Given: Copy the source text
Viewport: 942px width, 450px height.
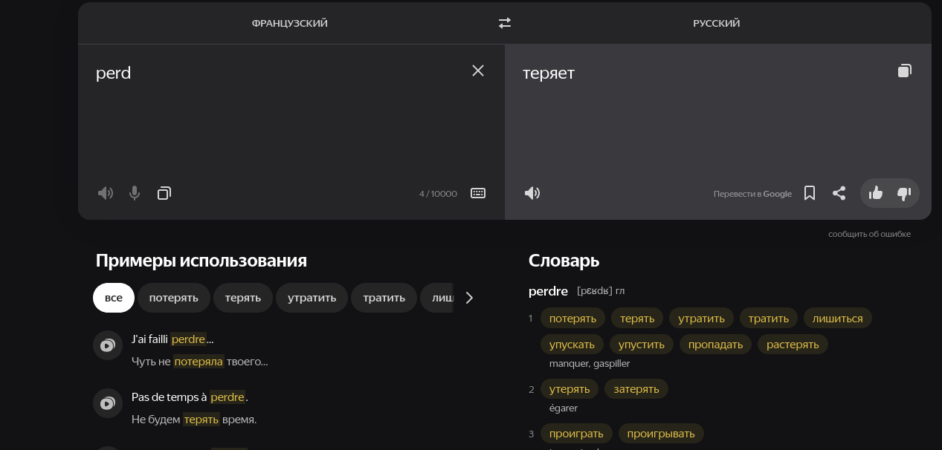Looking at the screenshot, I should [x=164, y=193].
